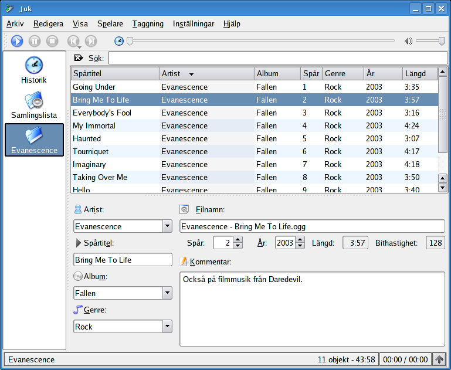Select the song My Immortal in list

point(94,125)
